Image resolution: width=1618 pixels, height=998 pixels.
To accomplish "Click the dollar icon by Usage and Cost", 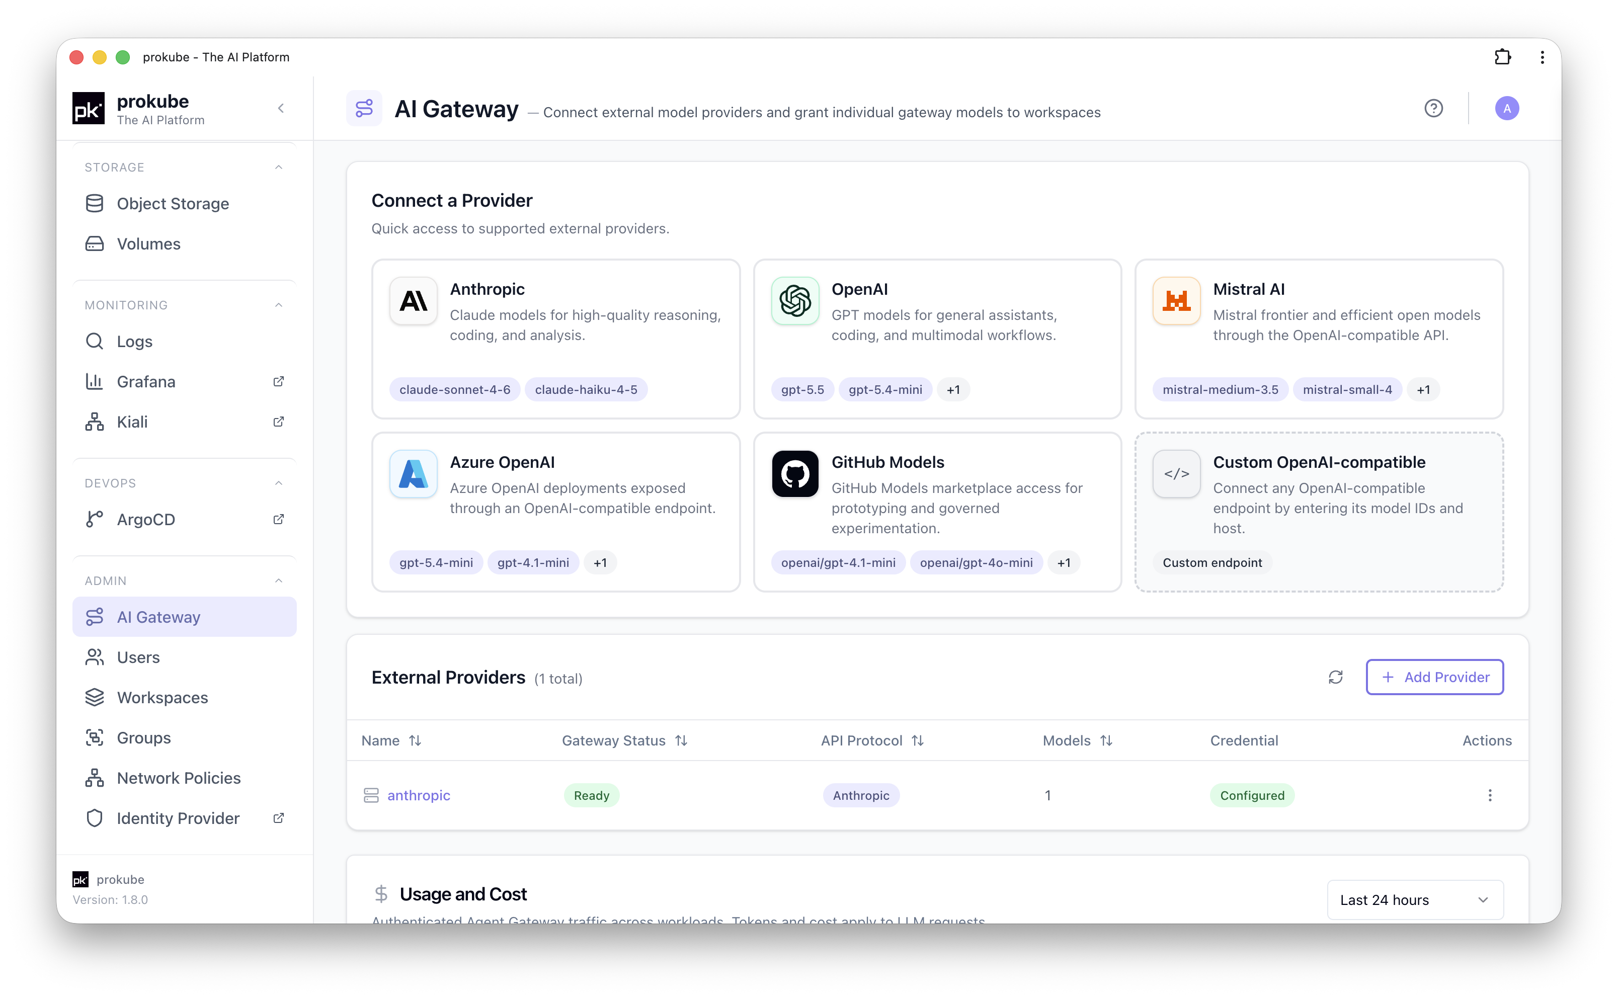I will point(381,895).
